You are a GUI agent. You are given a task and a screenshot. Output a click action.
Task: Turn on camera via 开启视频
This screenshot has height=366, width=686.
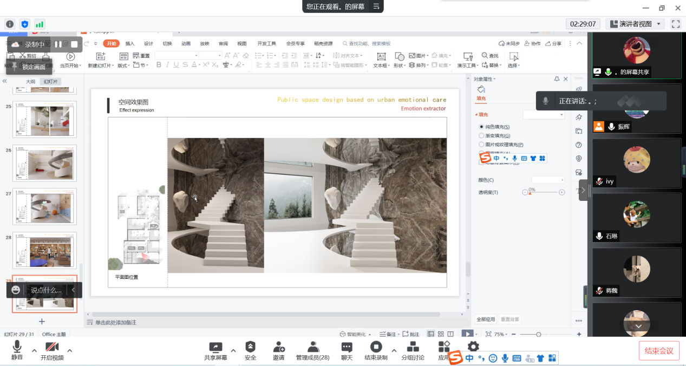pyautogui.click(x=52, y=350)
